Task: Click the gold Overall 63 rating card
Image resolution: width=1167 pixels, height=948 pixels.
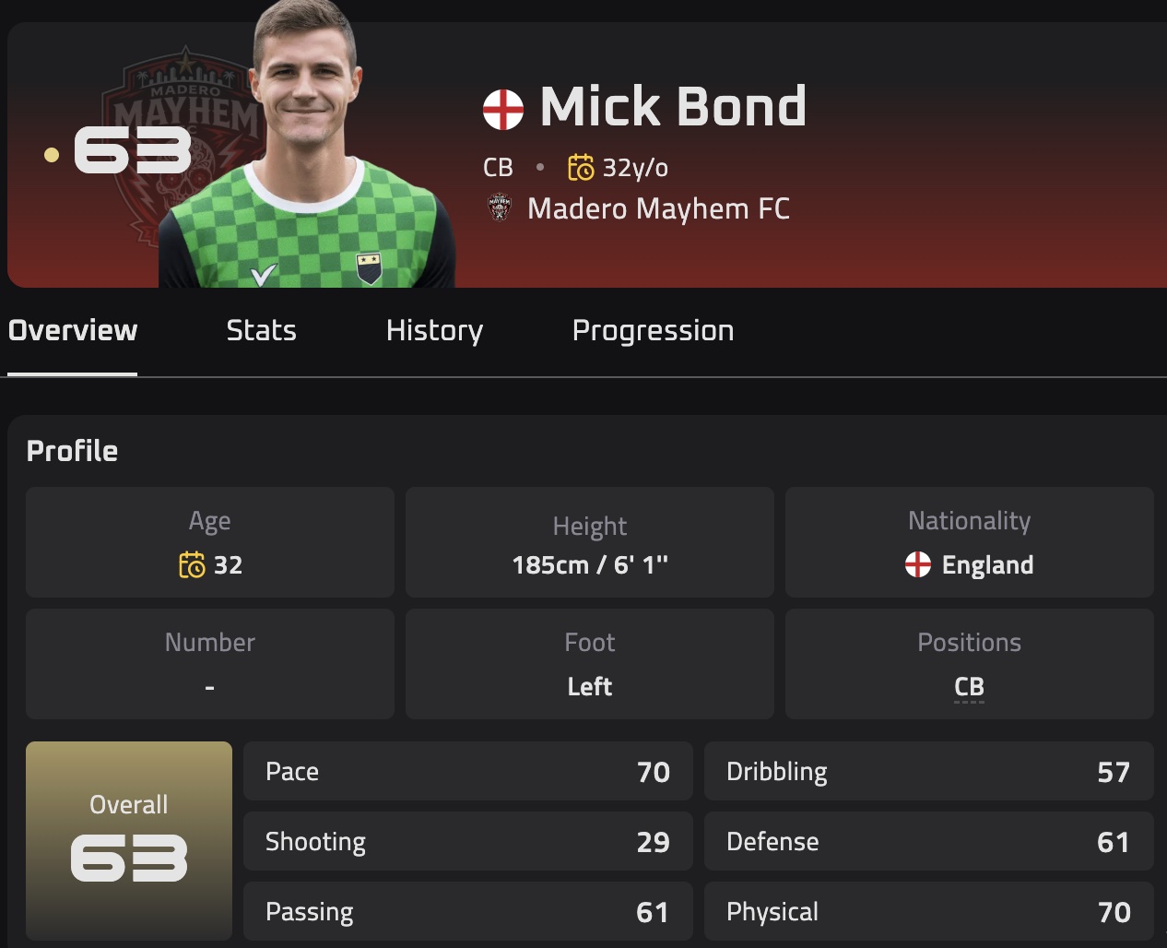Action: click(129, 841)
